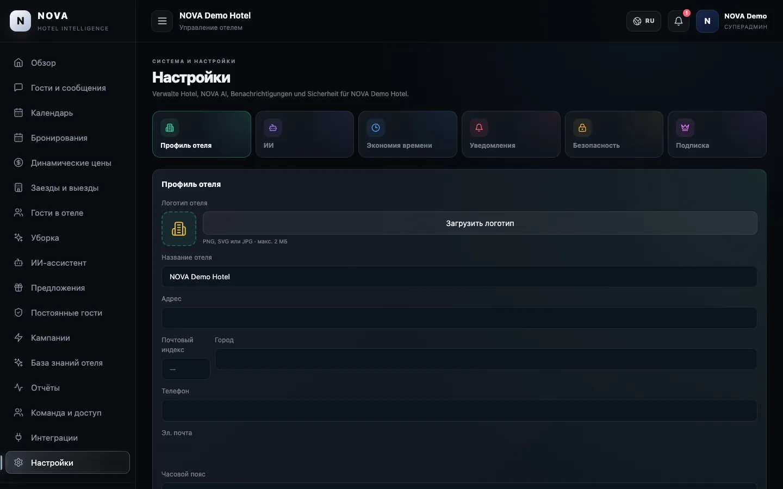Click the shield icon beside Постоянные гости
Screen dimensions: 783x489
pos(18,312)
